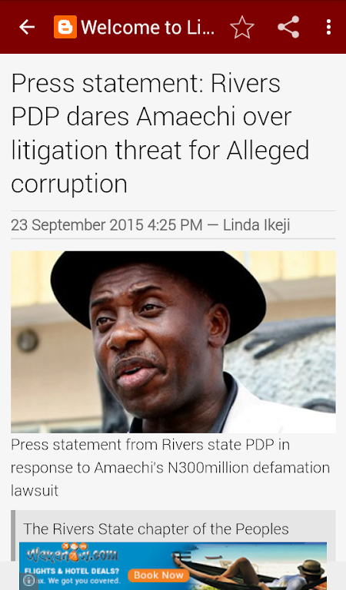Tap the author name 'Linda Ikeji'
This screenshot has height=590, width=346.
(256, 225)
